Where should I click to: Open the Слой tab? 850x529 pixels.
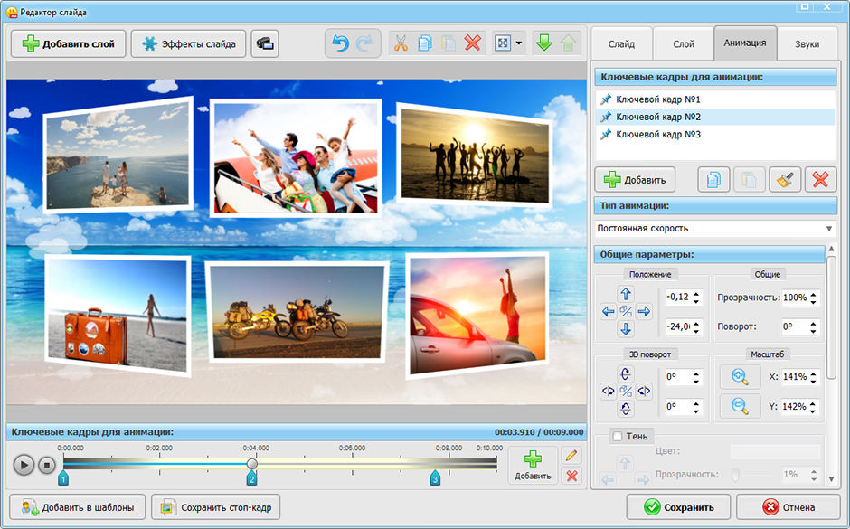(684, 43)
